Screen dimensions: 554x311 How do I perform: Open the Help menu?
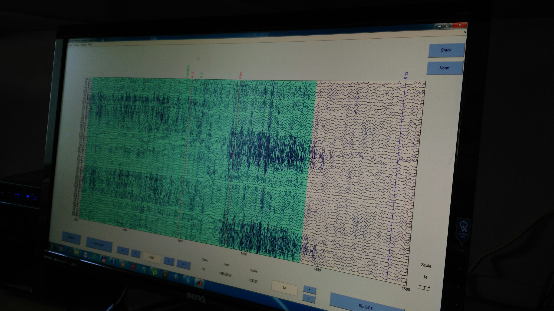pyautogui.click(x=90, y=45)
